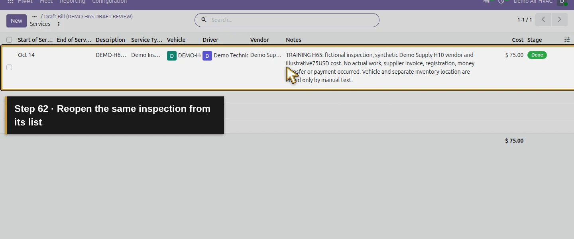Go to previous page arrow
This screenshot has width=574, height=239.
pyautogui.click(x=543, y=20)
